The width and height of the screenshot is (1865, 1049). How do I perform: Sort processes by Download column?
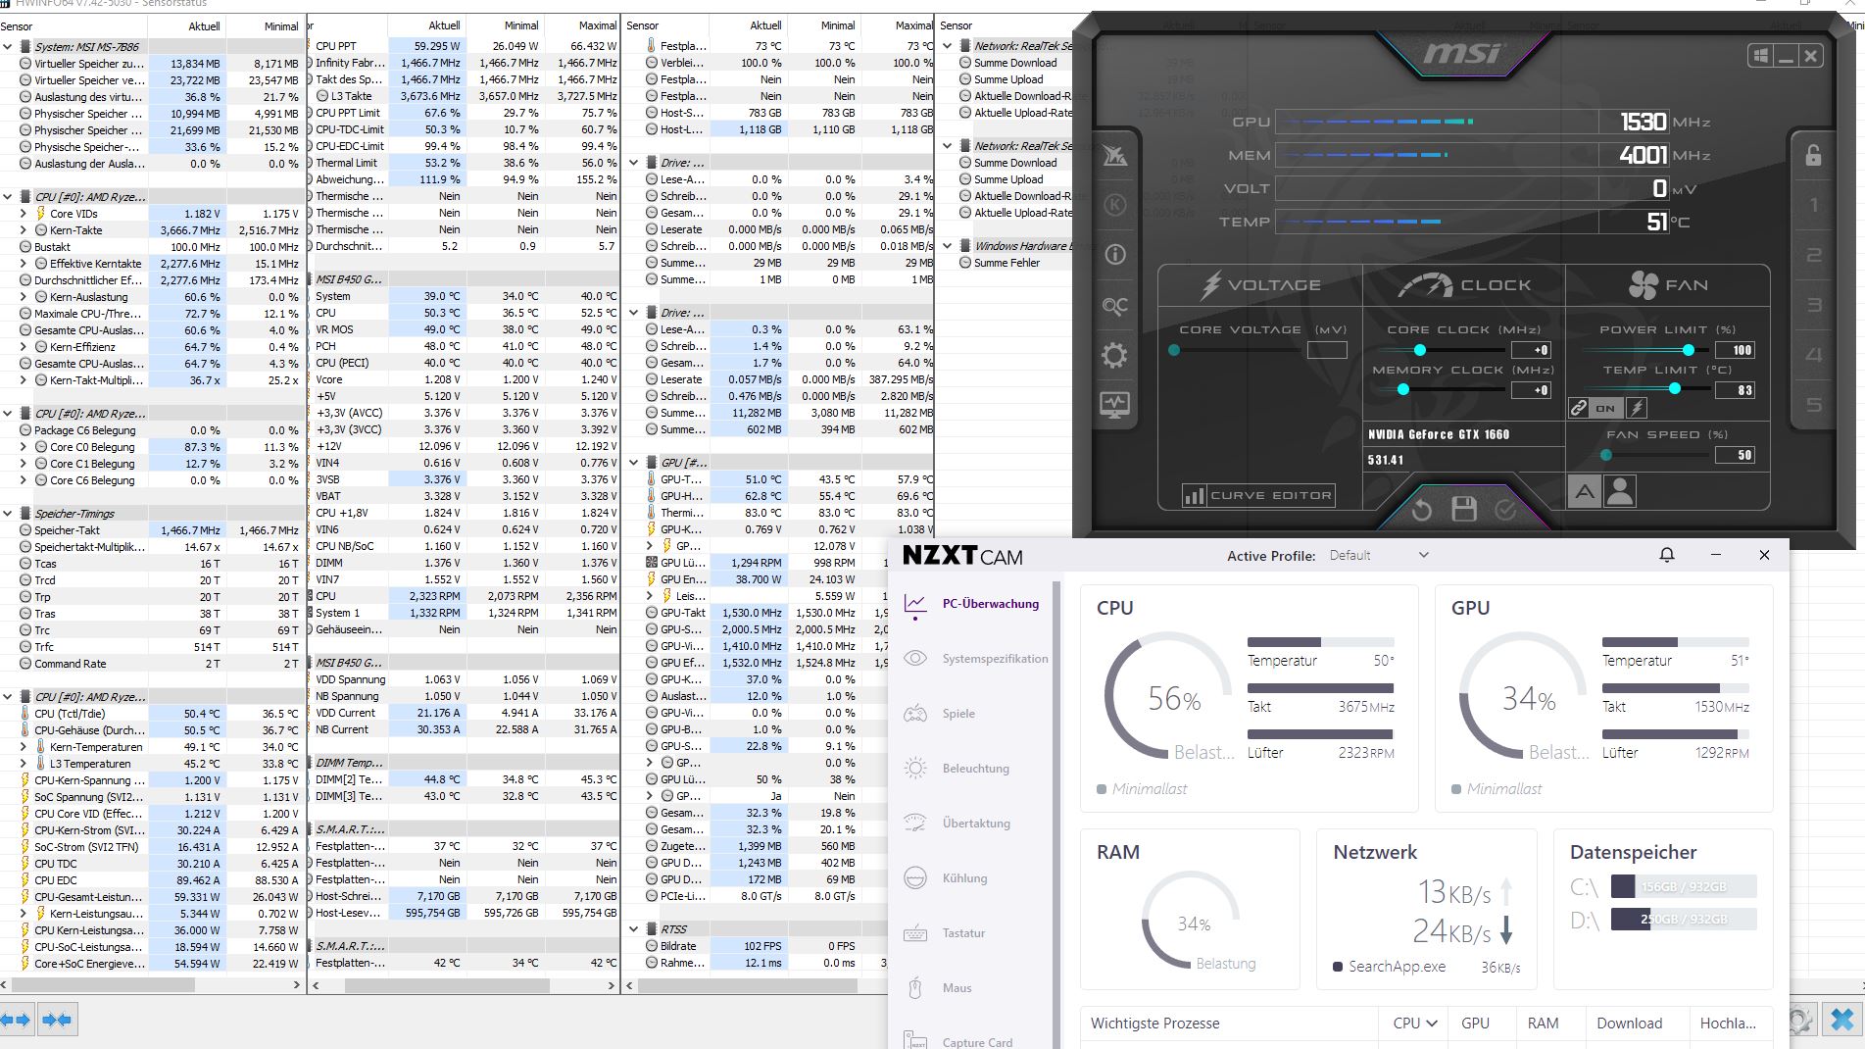(1629, 1023)
